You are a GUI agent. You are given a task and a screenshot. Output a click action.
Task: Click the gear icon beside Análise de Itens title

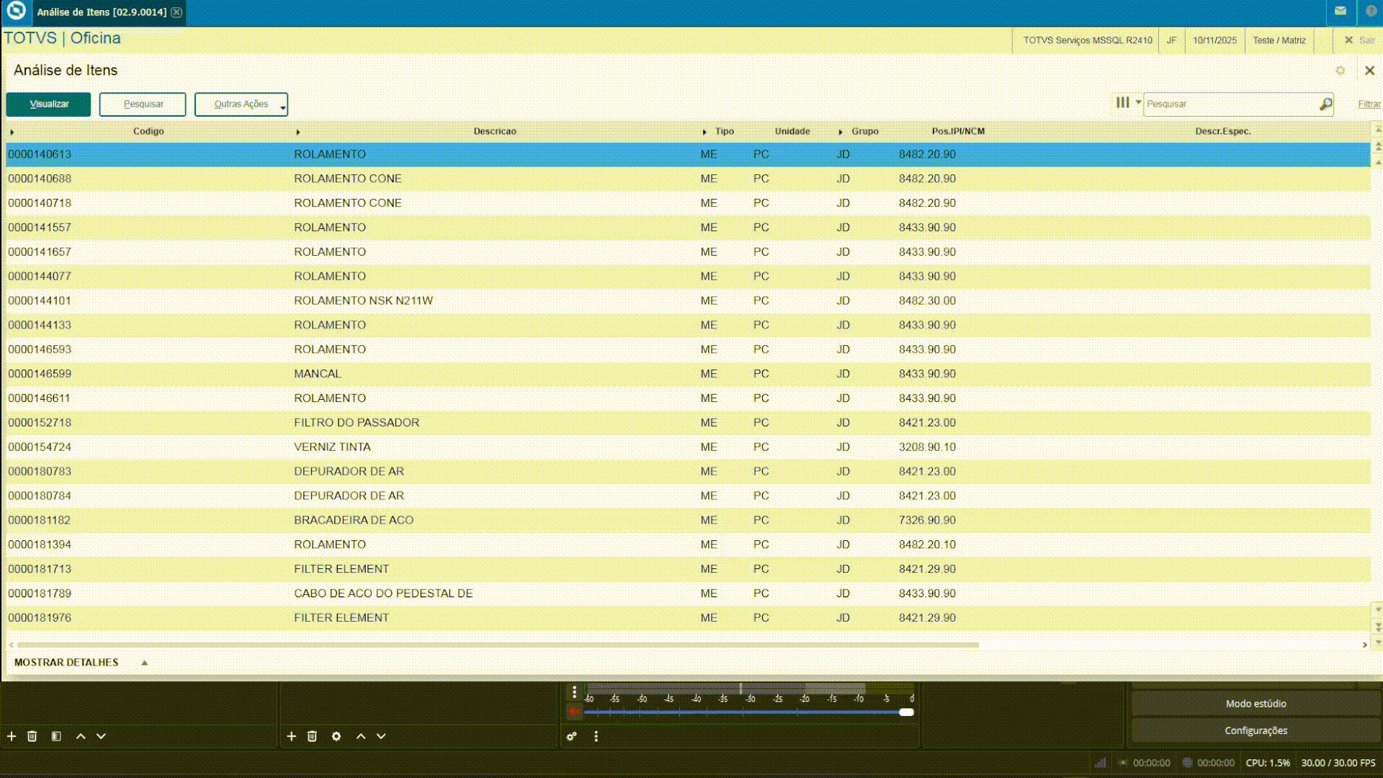1340,71
